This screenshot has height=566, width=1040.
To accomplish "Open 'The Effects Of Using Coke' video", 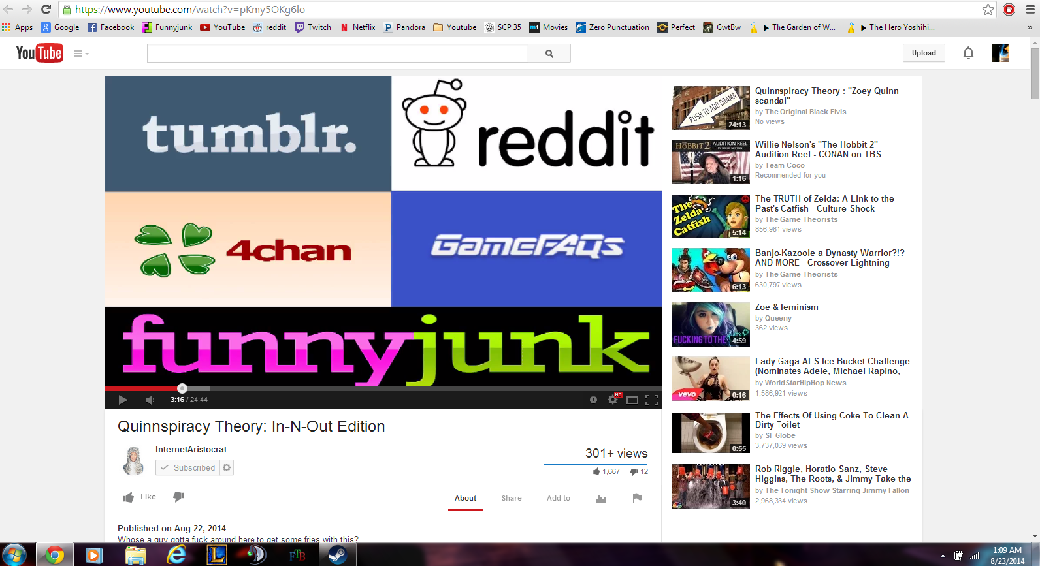I will [832, 420].
